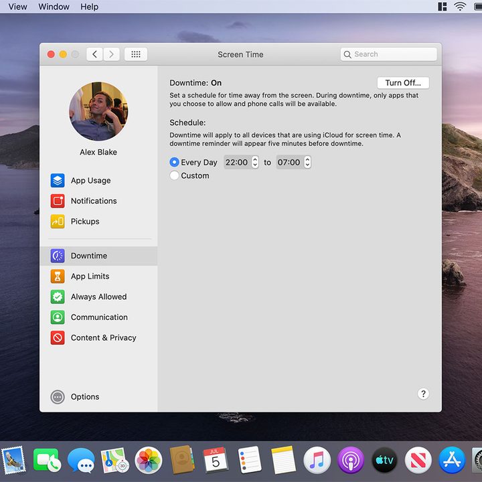Open the Always Allowed settings
The image size is (482, 482).
click(x=98, y=297)
